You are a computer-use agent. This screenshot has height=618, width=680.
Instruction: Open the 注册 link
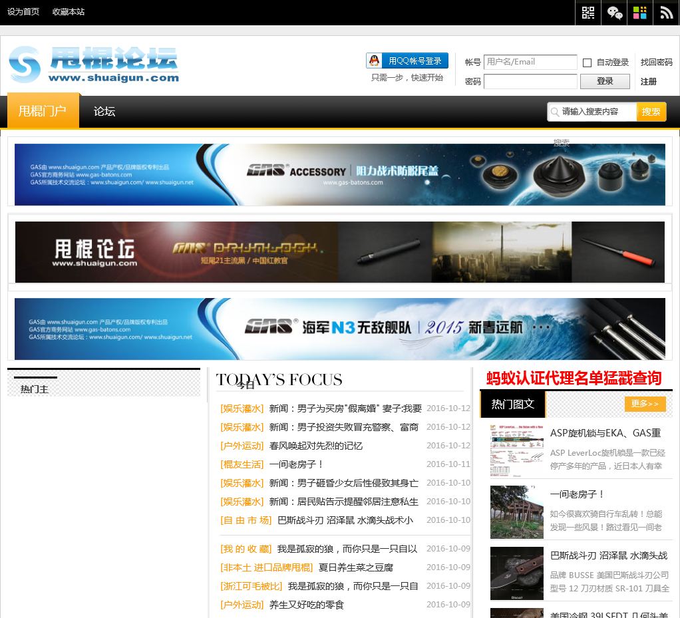(648, 82)
